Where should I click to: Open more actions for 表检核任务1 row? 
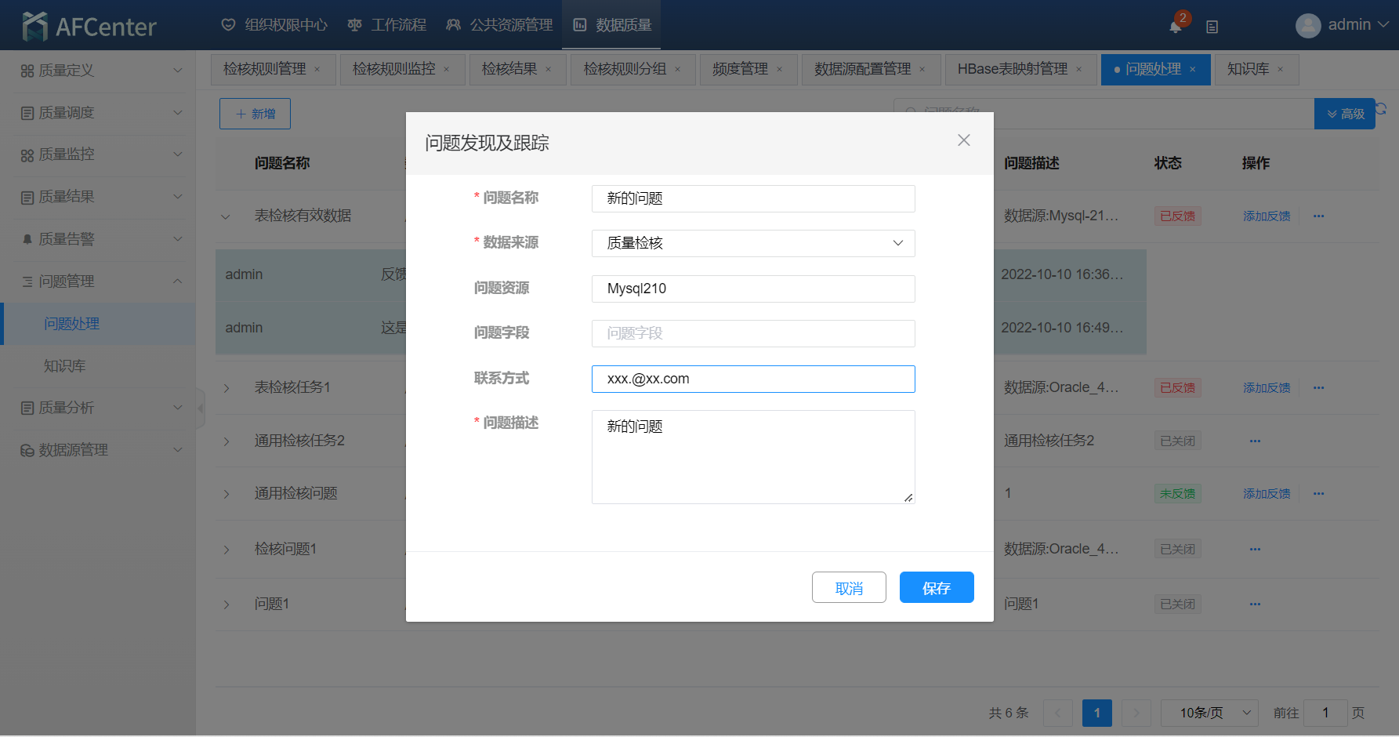[1318, 388]
